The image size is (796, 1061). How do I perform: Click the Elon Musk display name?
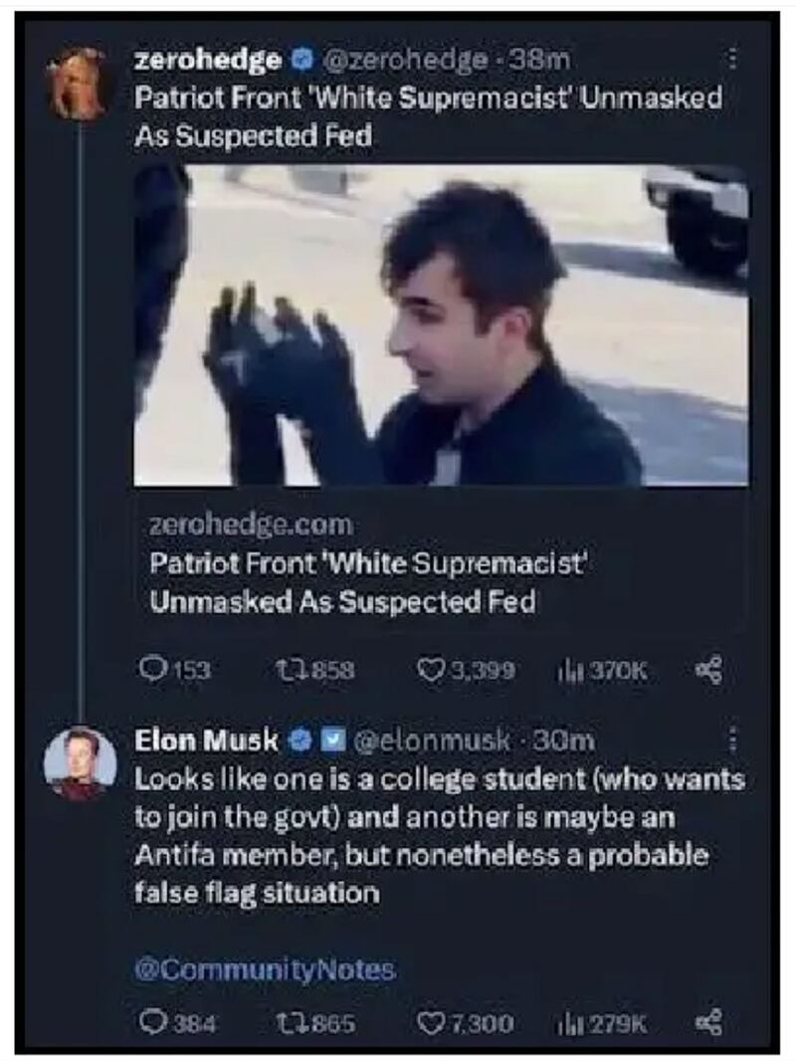[x=208, y=740]
